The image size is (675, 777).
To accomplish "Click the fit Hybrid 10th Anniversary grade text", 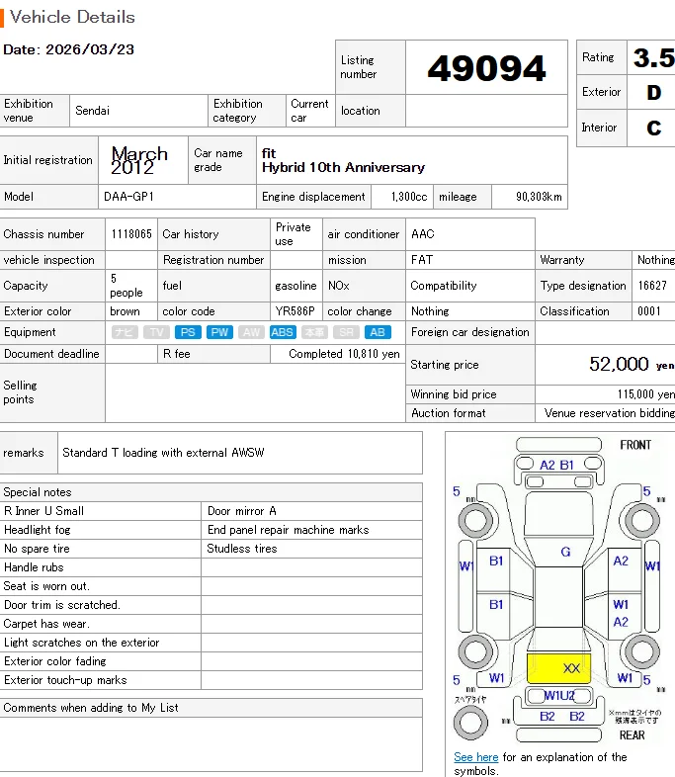I will click(343, 160).
